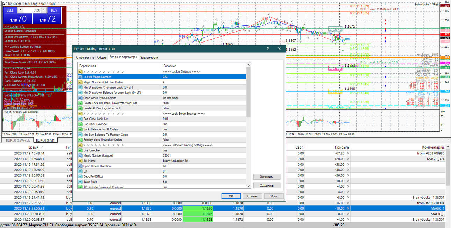This screenshot has width=451, height=228.
Task: Switch to the Общие tab
Action: point(102,57)
